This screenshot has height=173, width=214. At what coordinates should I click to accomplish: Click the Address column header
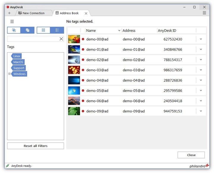(139, 30)
